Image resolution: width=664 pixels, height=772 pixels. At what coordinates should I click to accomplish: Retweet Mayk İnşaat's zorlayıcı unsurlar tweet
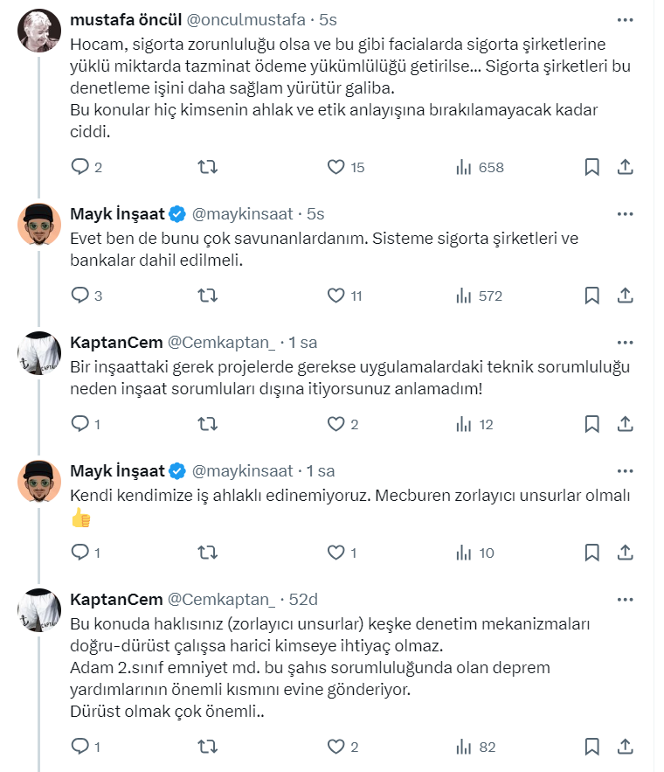click(208, 553)
